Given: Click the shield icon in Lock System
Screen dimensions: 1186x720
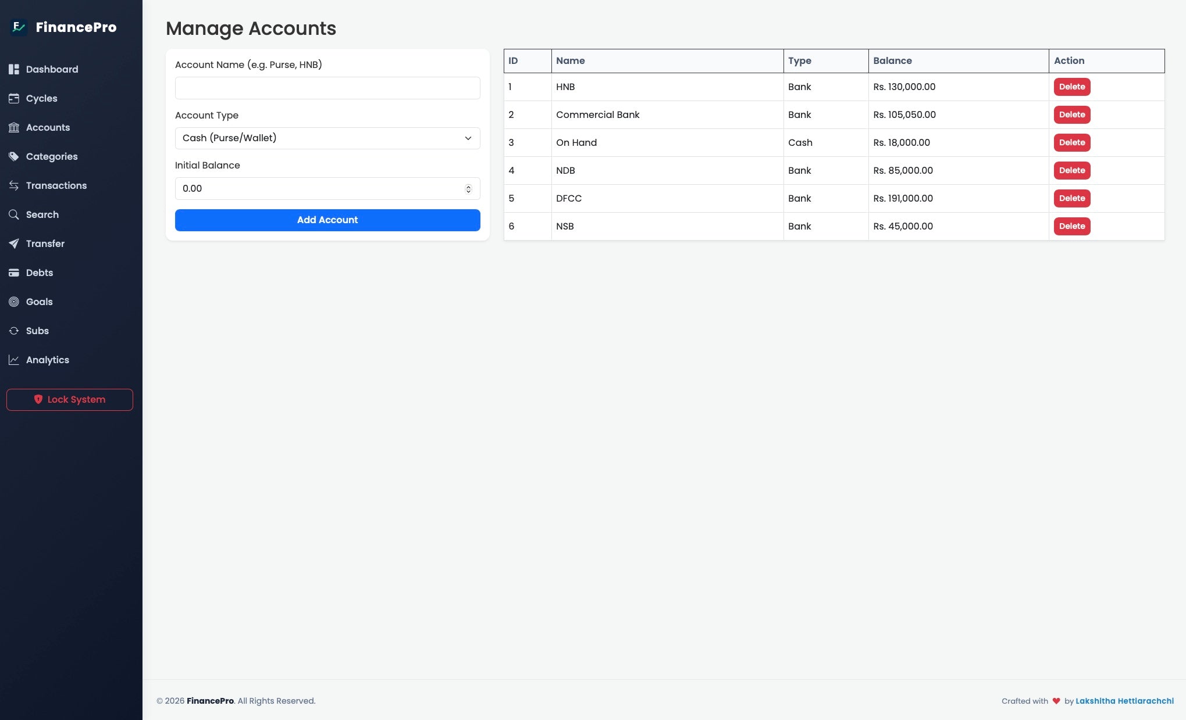Looking at the screenshot, I should coord(38,399).
